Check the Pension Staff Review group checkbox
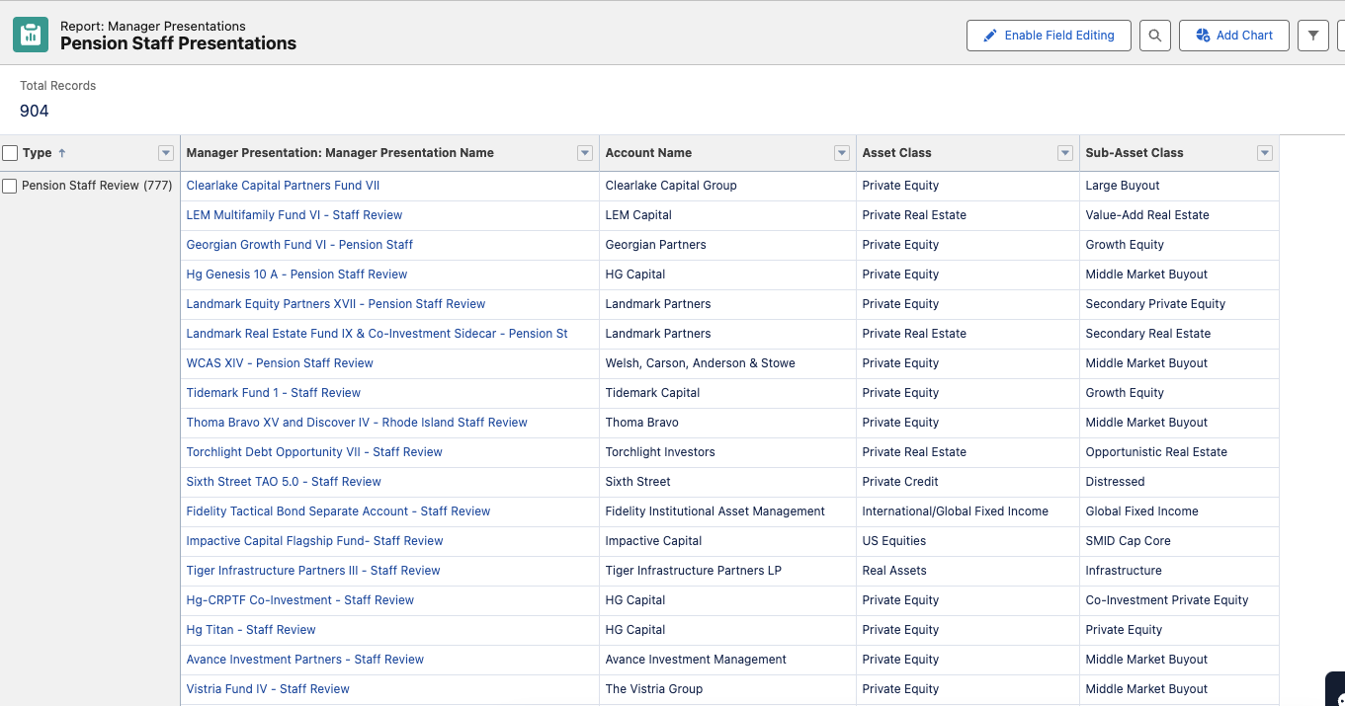 tap(10, 186)
